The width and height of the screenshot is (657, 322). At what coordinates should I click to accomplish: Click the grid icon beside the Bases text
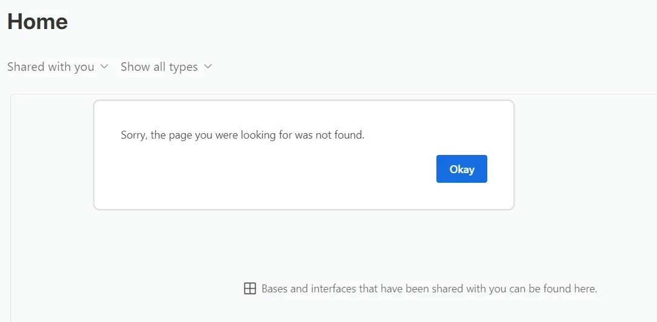click(250, 289)
